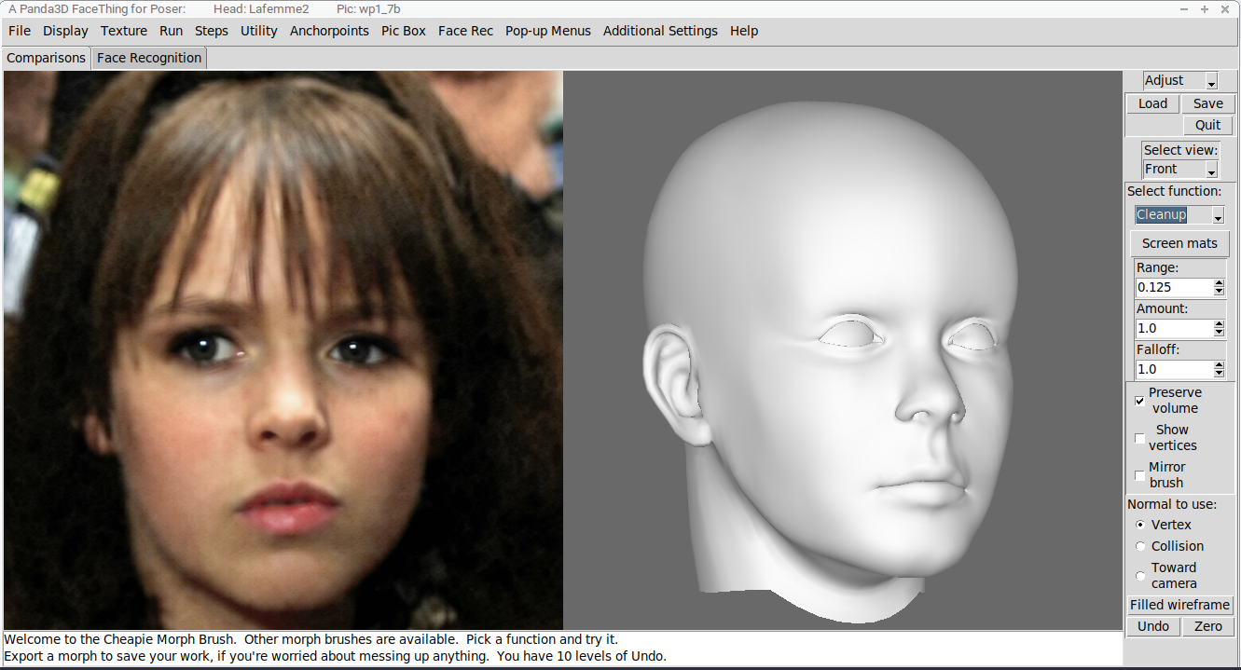Open the Additional Settings menu
Image resolution: width=1241 pixels, height=670 pixels.
pos(660,31)
